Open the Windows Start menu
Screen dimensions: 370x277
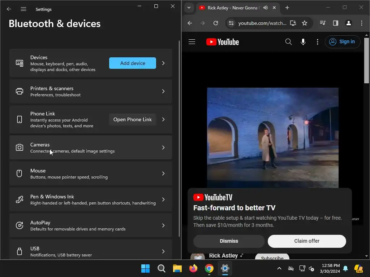click(x=145, y=268)
